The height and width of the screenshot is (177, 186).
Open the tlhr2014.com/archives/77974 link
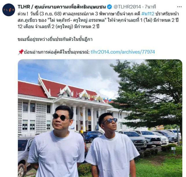tap(123, 52)
